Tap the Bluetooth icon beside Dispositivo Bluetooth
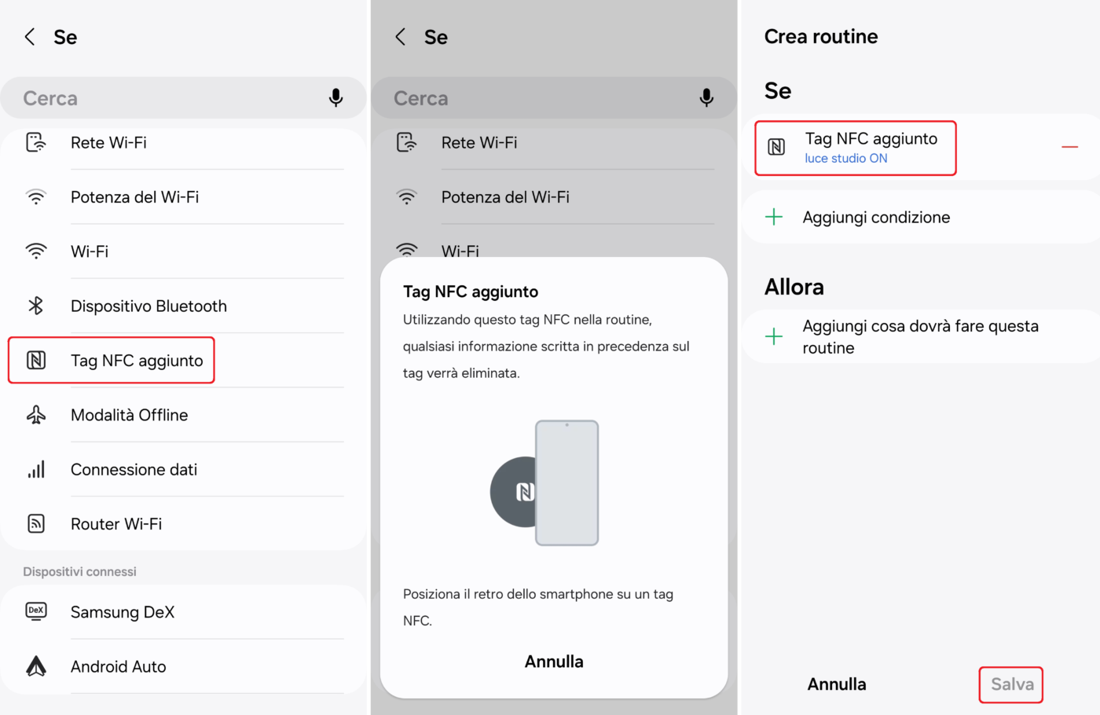Image resolution: width=1100 pixels, height=715 pixels. point(36,306)
